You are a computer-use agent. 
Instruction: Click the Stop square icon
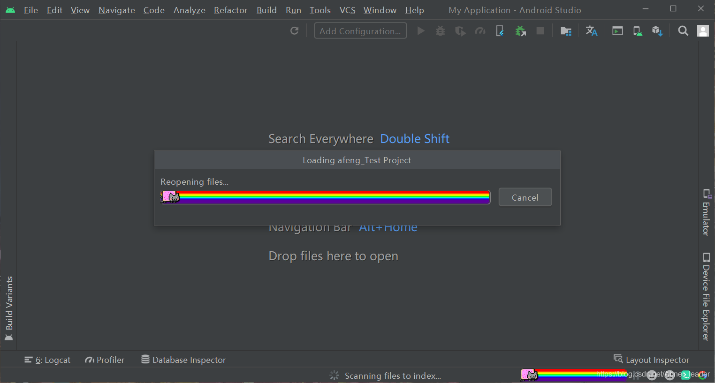pyautogui.click(x=540, y=31)
